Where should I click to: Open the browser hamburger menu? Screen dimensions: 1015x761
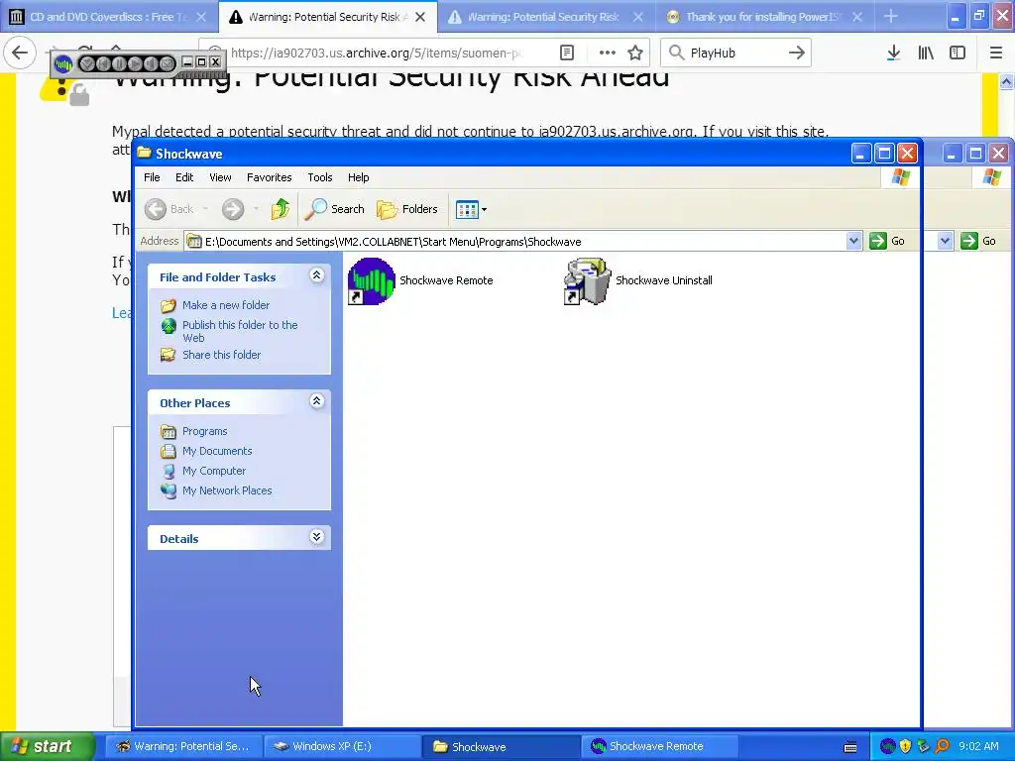(x=995, y=53)
